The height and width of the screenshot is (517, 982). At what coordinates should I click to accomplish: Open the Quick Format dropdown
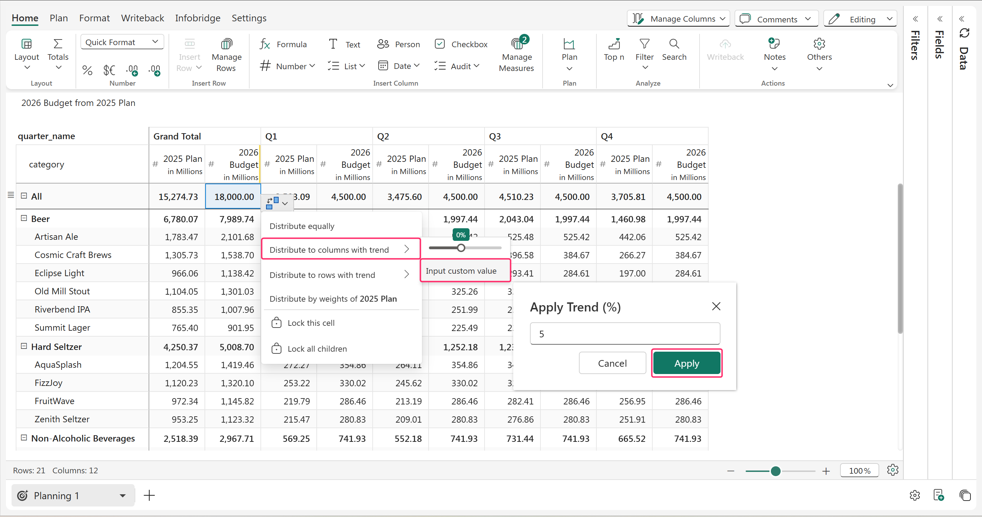[122, 42]
